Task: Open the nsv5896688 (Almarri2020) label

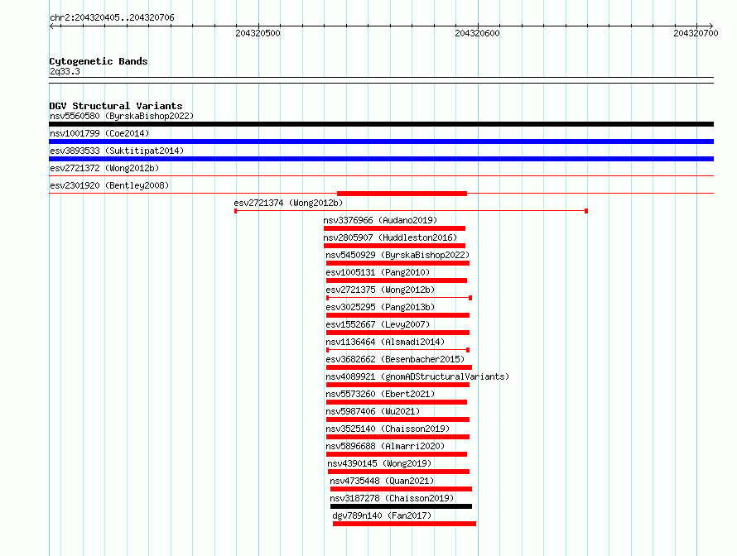Action: [385, 446]
